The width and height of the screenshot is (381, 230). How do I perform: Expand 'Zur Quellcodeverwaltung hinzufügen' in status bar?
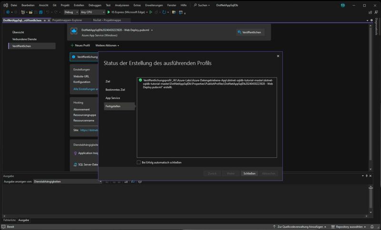[300, 227]
